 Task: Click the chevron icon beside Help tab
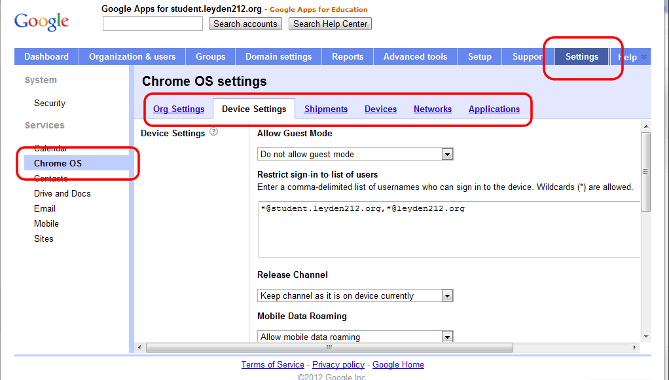click(644, 57)
